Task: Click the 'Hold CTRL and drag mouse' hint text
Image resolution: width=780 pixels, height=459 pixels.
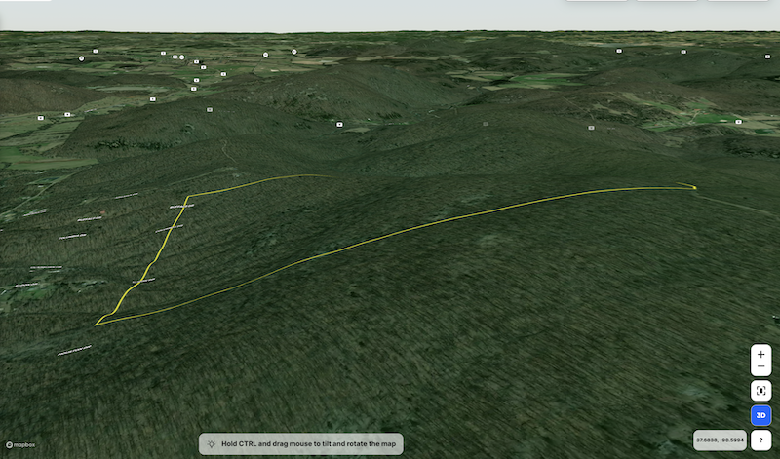Action: (310, 444)
